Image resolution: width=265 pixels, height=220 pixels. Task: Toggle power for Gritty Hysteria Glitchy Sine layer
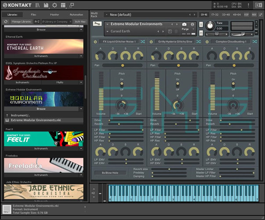(151, 41)
